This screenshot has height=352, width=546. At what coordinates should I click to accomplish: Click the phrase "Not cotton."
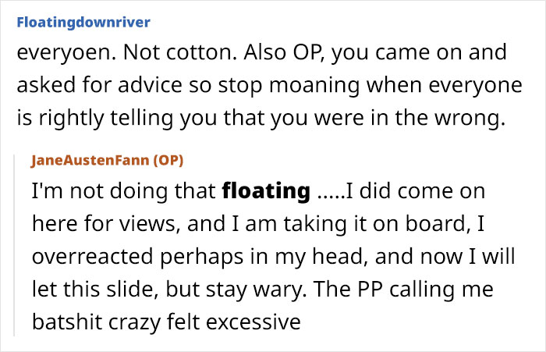[180, 52]
